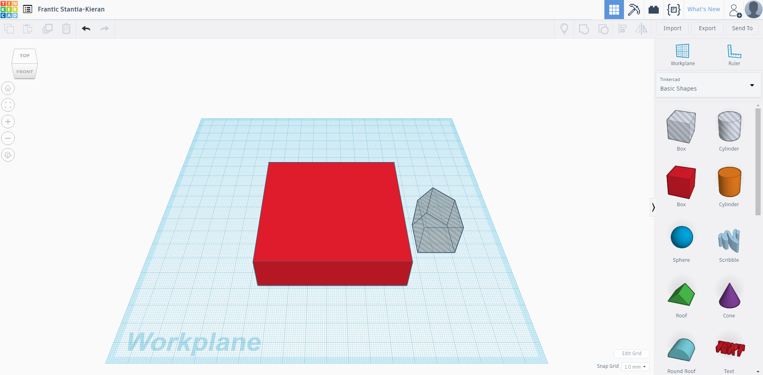
Task: Select the Workplane tool
Action: point(683,55)
